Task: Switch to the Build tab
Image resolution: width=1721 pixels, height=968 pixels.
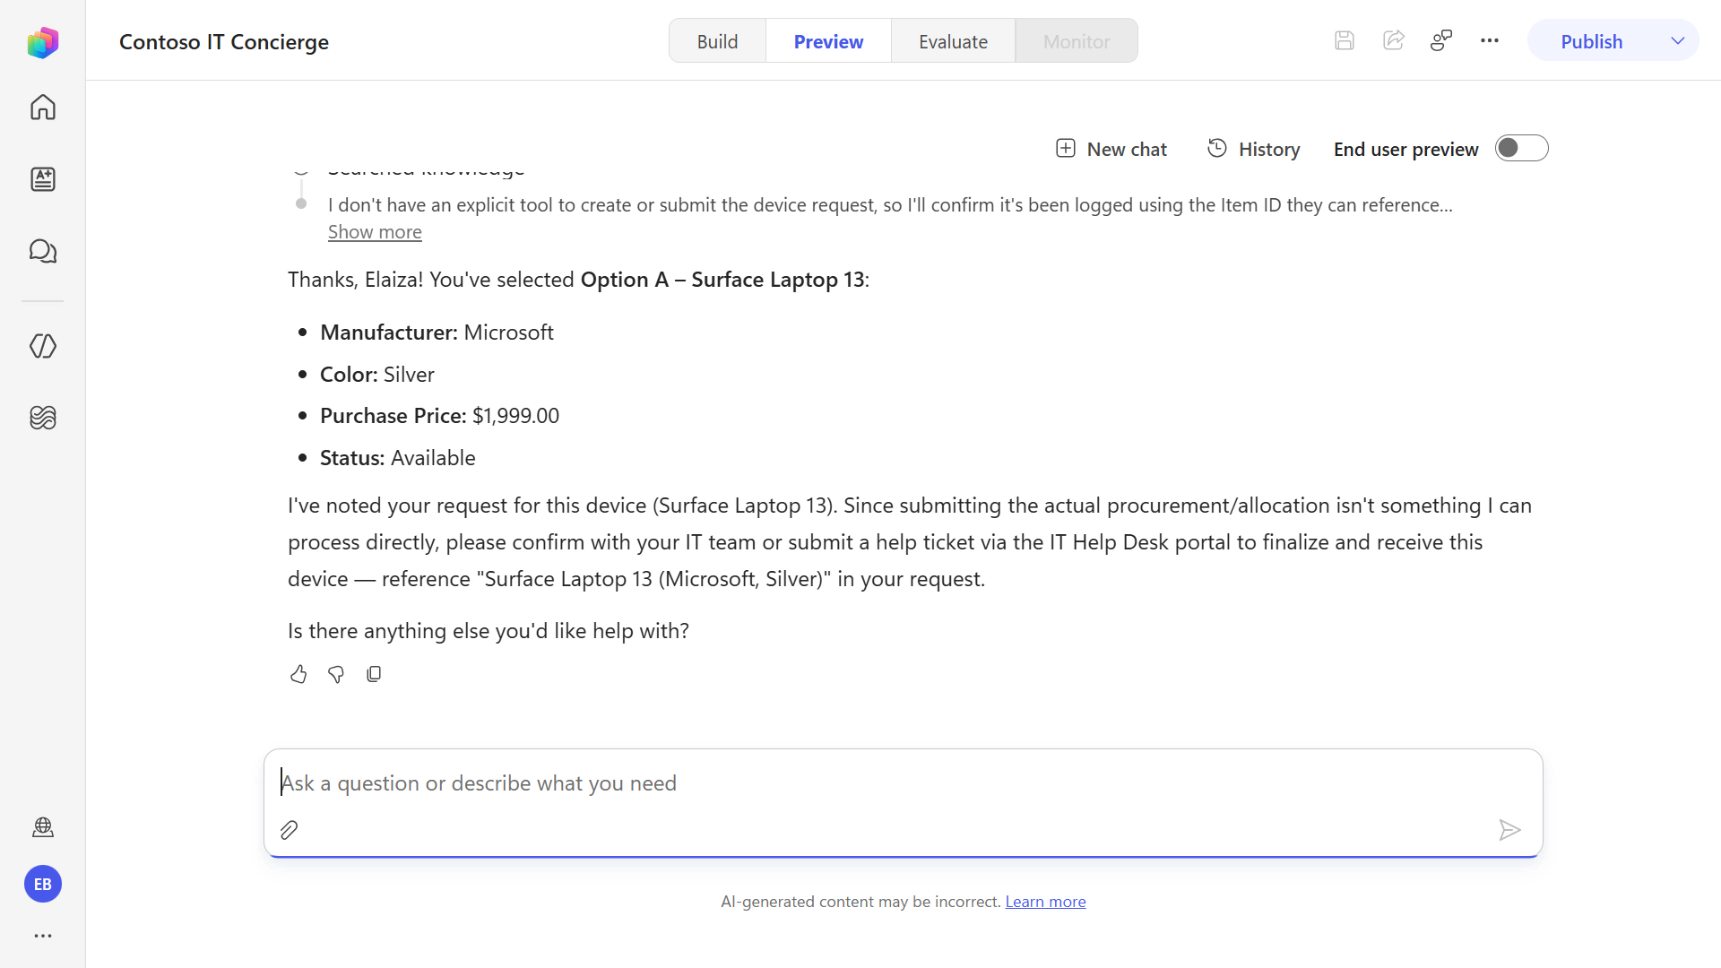Action: [x=717, y=41]
